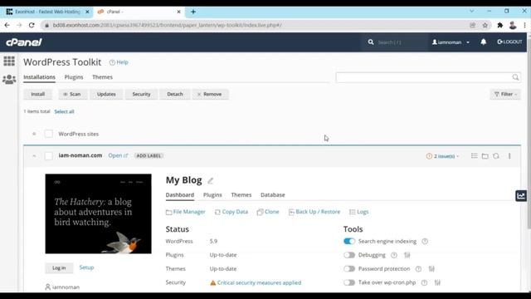Check the iam-noman.com site checkbox
Screen dimensions: 531x299
coord(48,156)
